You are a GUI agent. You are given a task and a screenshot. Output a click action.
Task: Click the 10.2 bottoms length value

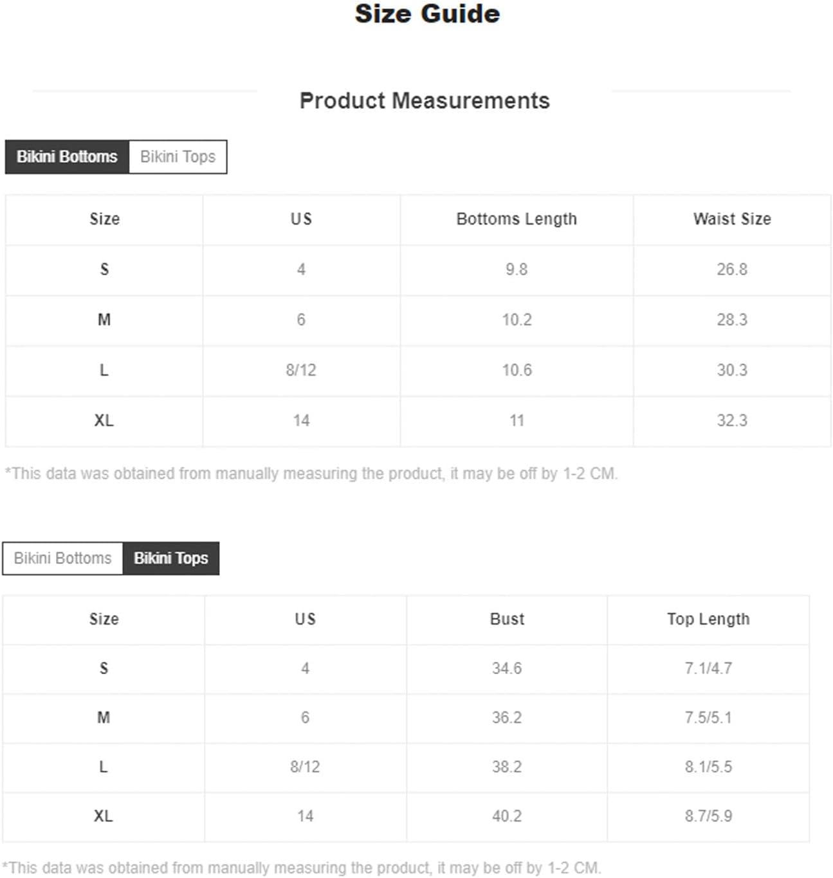(x=517, y=320)
